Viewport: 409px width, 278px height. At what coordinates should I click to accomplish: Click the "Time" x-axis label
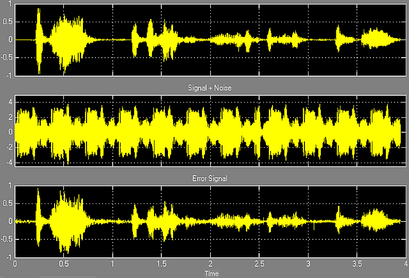212,273
